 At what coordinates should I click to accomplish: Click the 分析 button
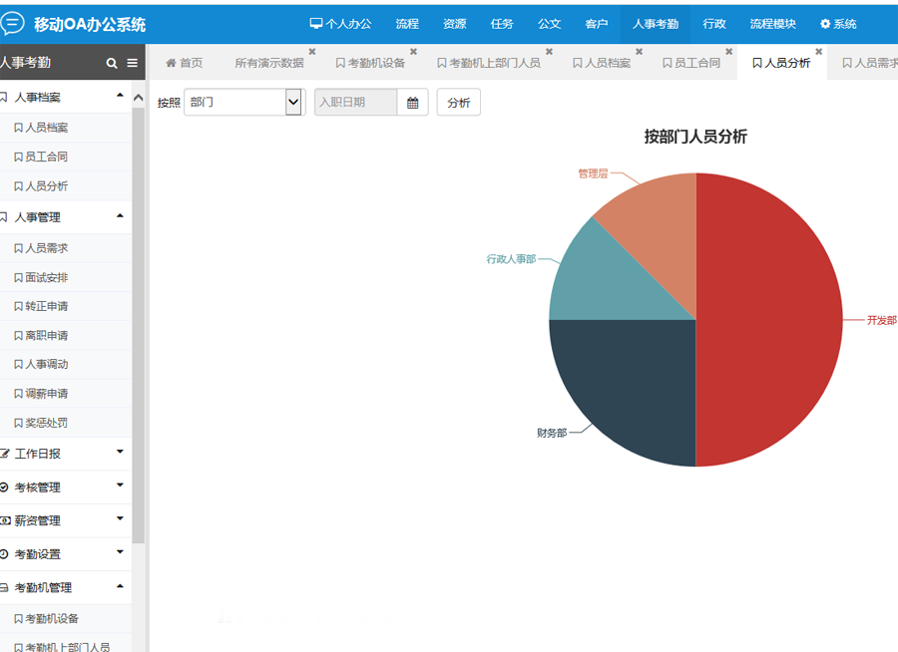[x=458, y=103]
